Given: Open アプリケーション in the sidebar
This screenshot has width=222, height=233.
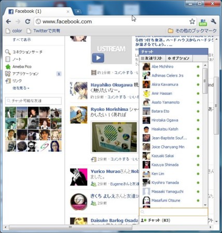Looking at the screenshot, I should (22, 74).
